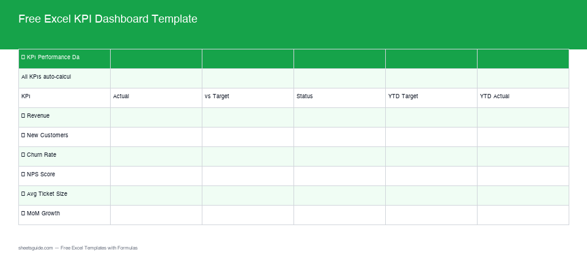The height and width of the screenshot is (255, 587).
Task: Click the Actual column header
Action: pos(121,96)
